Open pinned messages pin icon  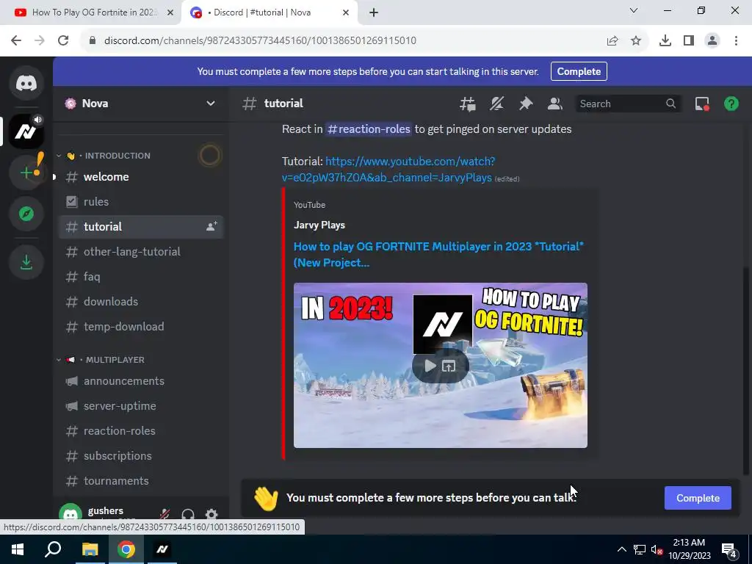[x=526, y=104]
